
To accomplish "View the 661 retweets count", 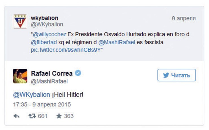I will pyautogui.click(x=42, y=116).
